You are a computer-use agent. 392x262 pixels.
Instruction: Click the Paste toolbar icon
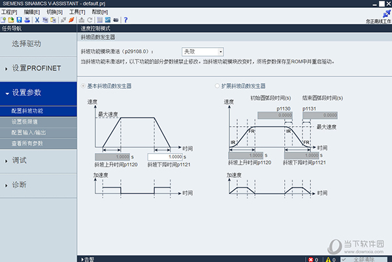coord(54,20)
